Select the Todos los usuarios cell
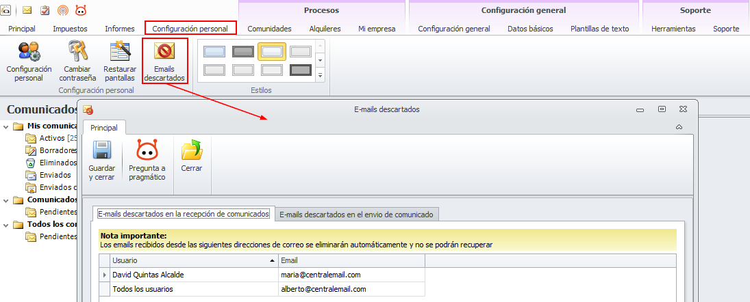 coord(195,289)
